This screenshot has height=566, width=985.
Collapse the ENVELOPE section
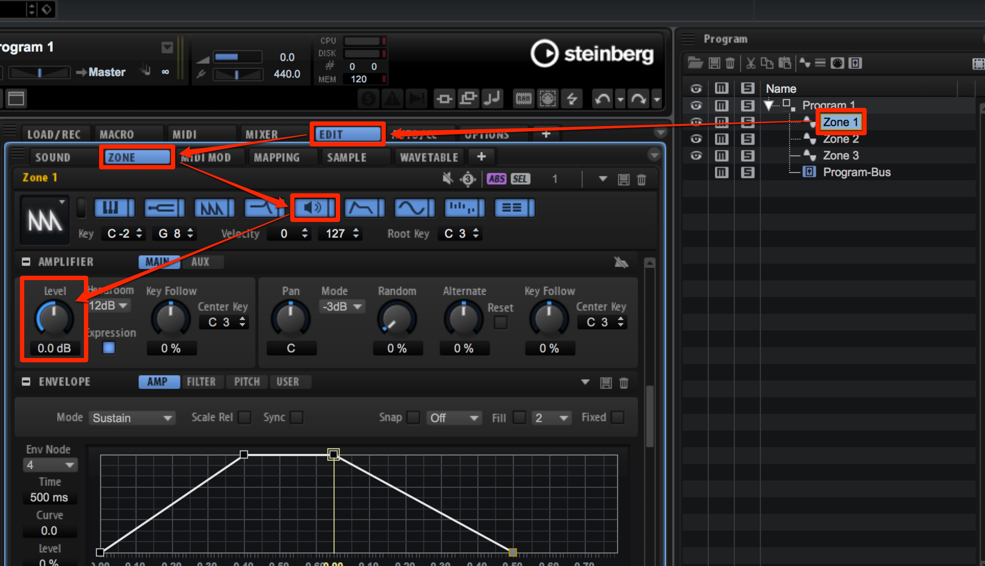[26, 381]
